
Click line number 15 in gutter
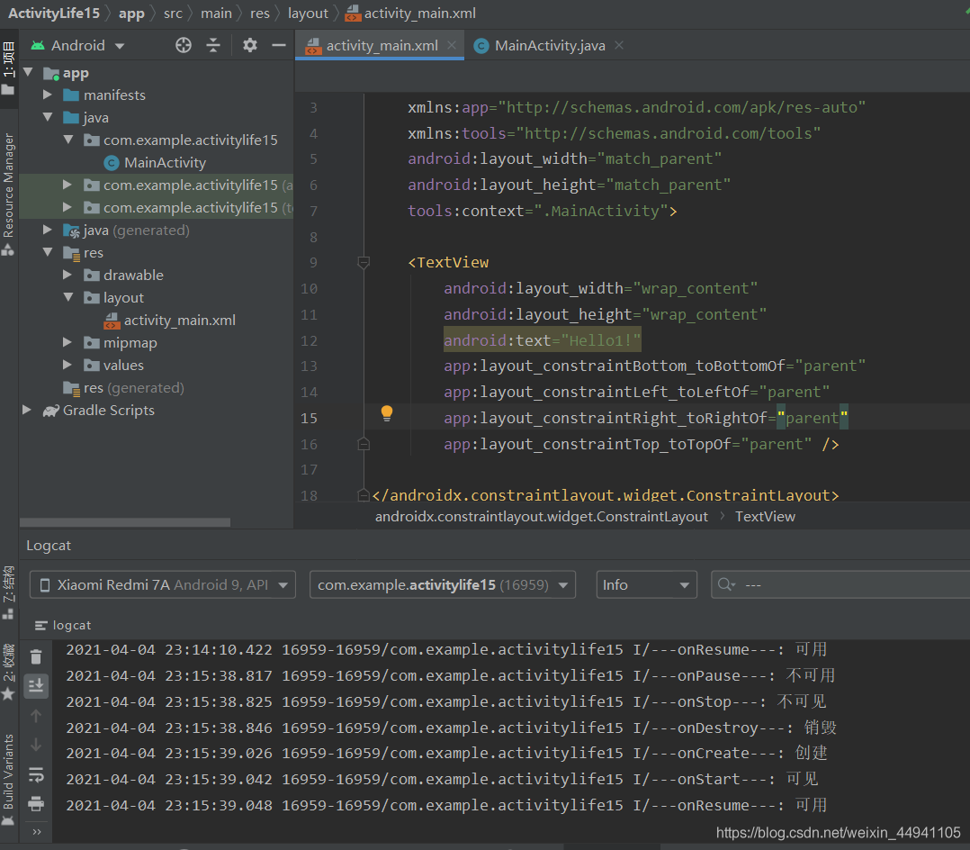310,418
